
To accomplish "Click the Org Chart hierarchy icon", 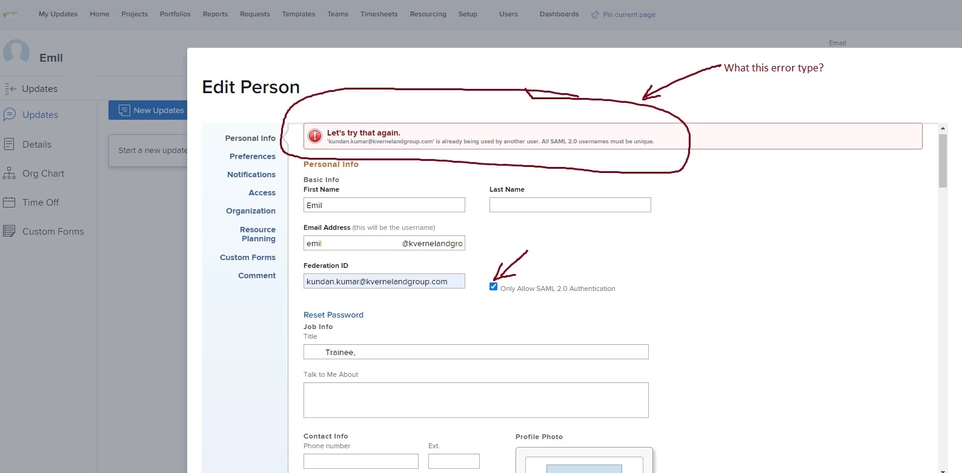I will 9,174.
